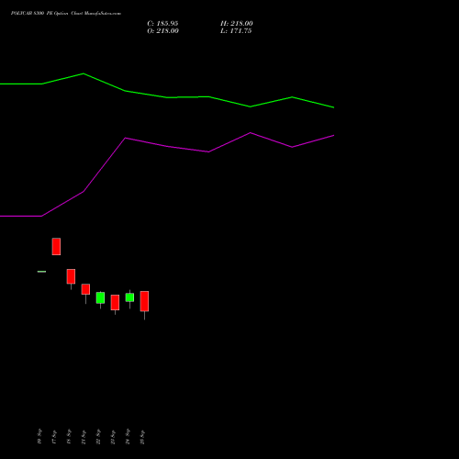Click the '22 Sep' date label
This screenshot has height=459, width=459.
[x=98, y=436]
